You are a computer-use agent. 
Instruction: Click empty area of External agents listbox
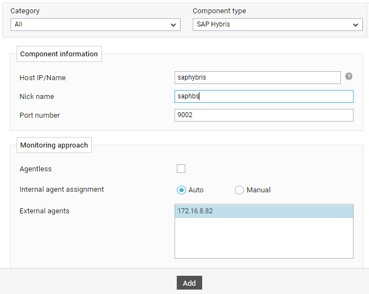click(264, 238)
